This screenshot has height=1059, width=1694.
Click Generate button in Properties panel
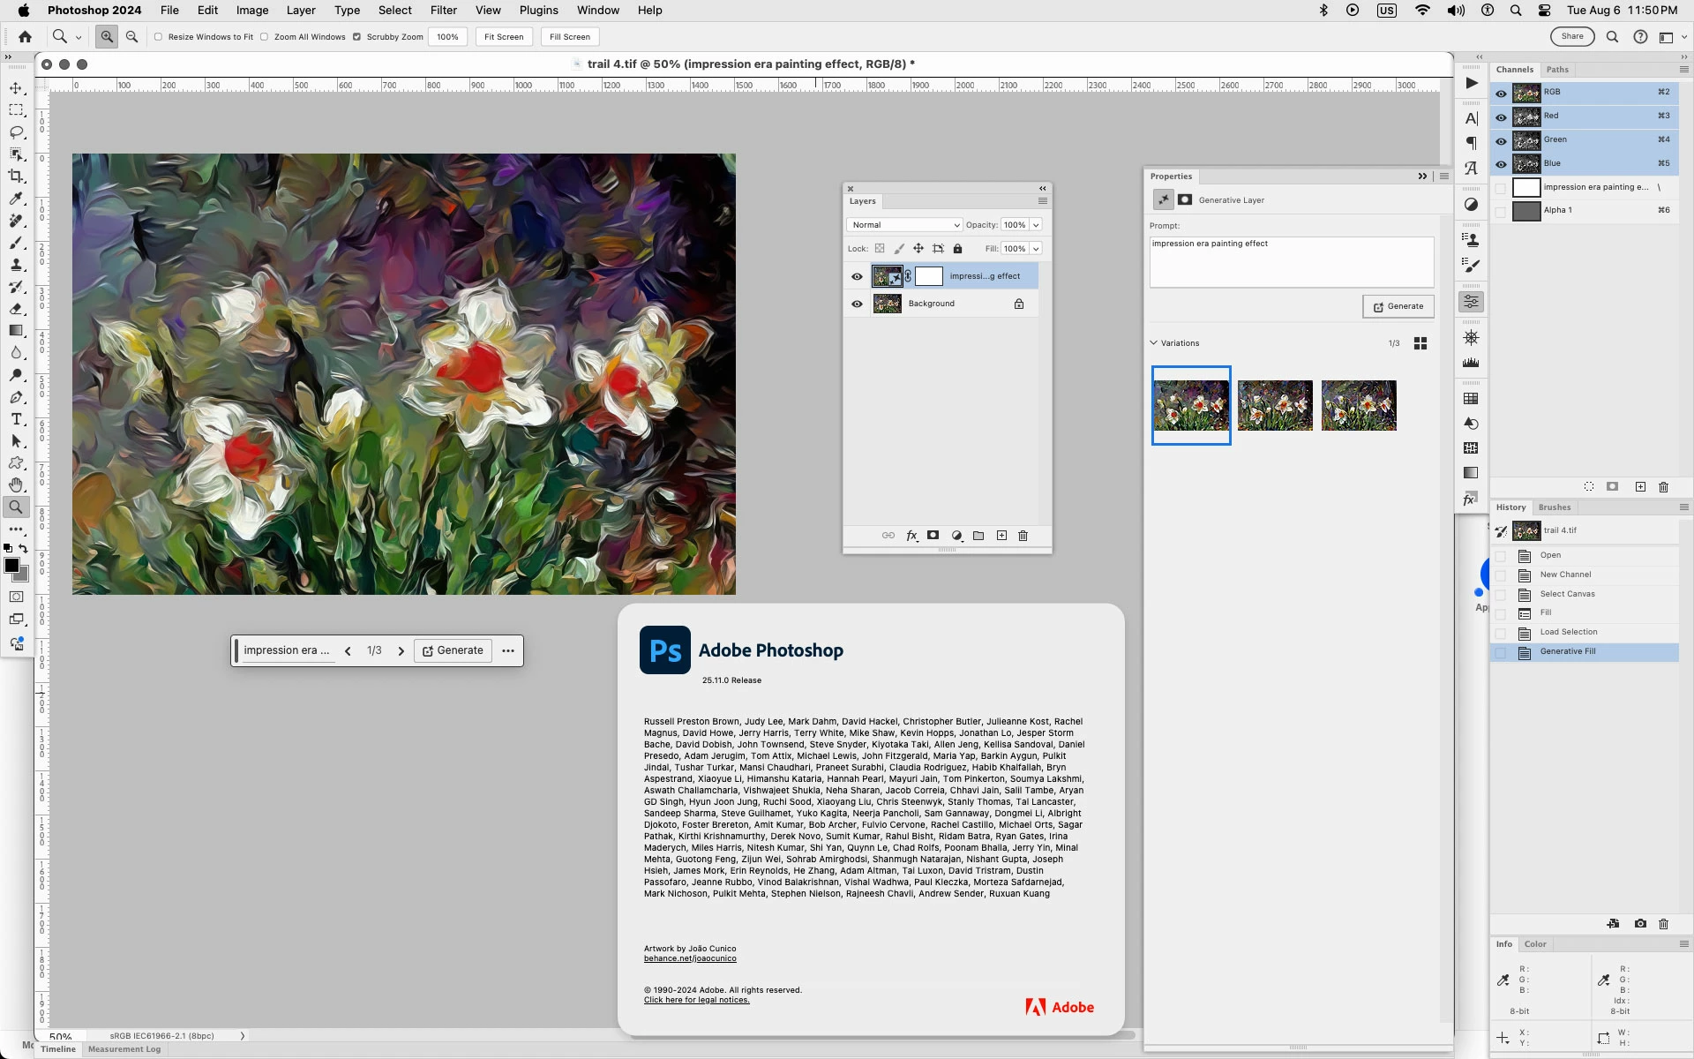click(1398, 306)
